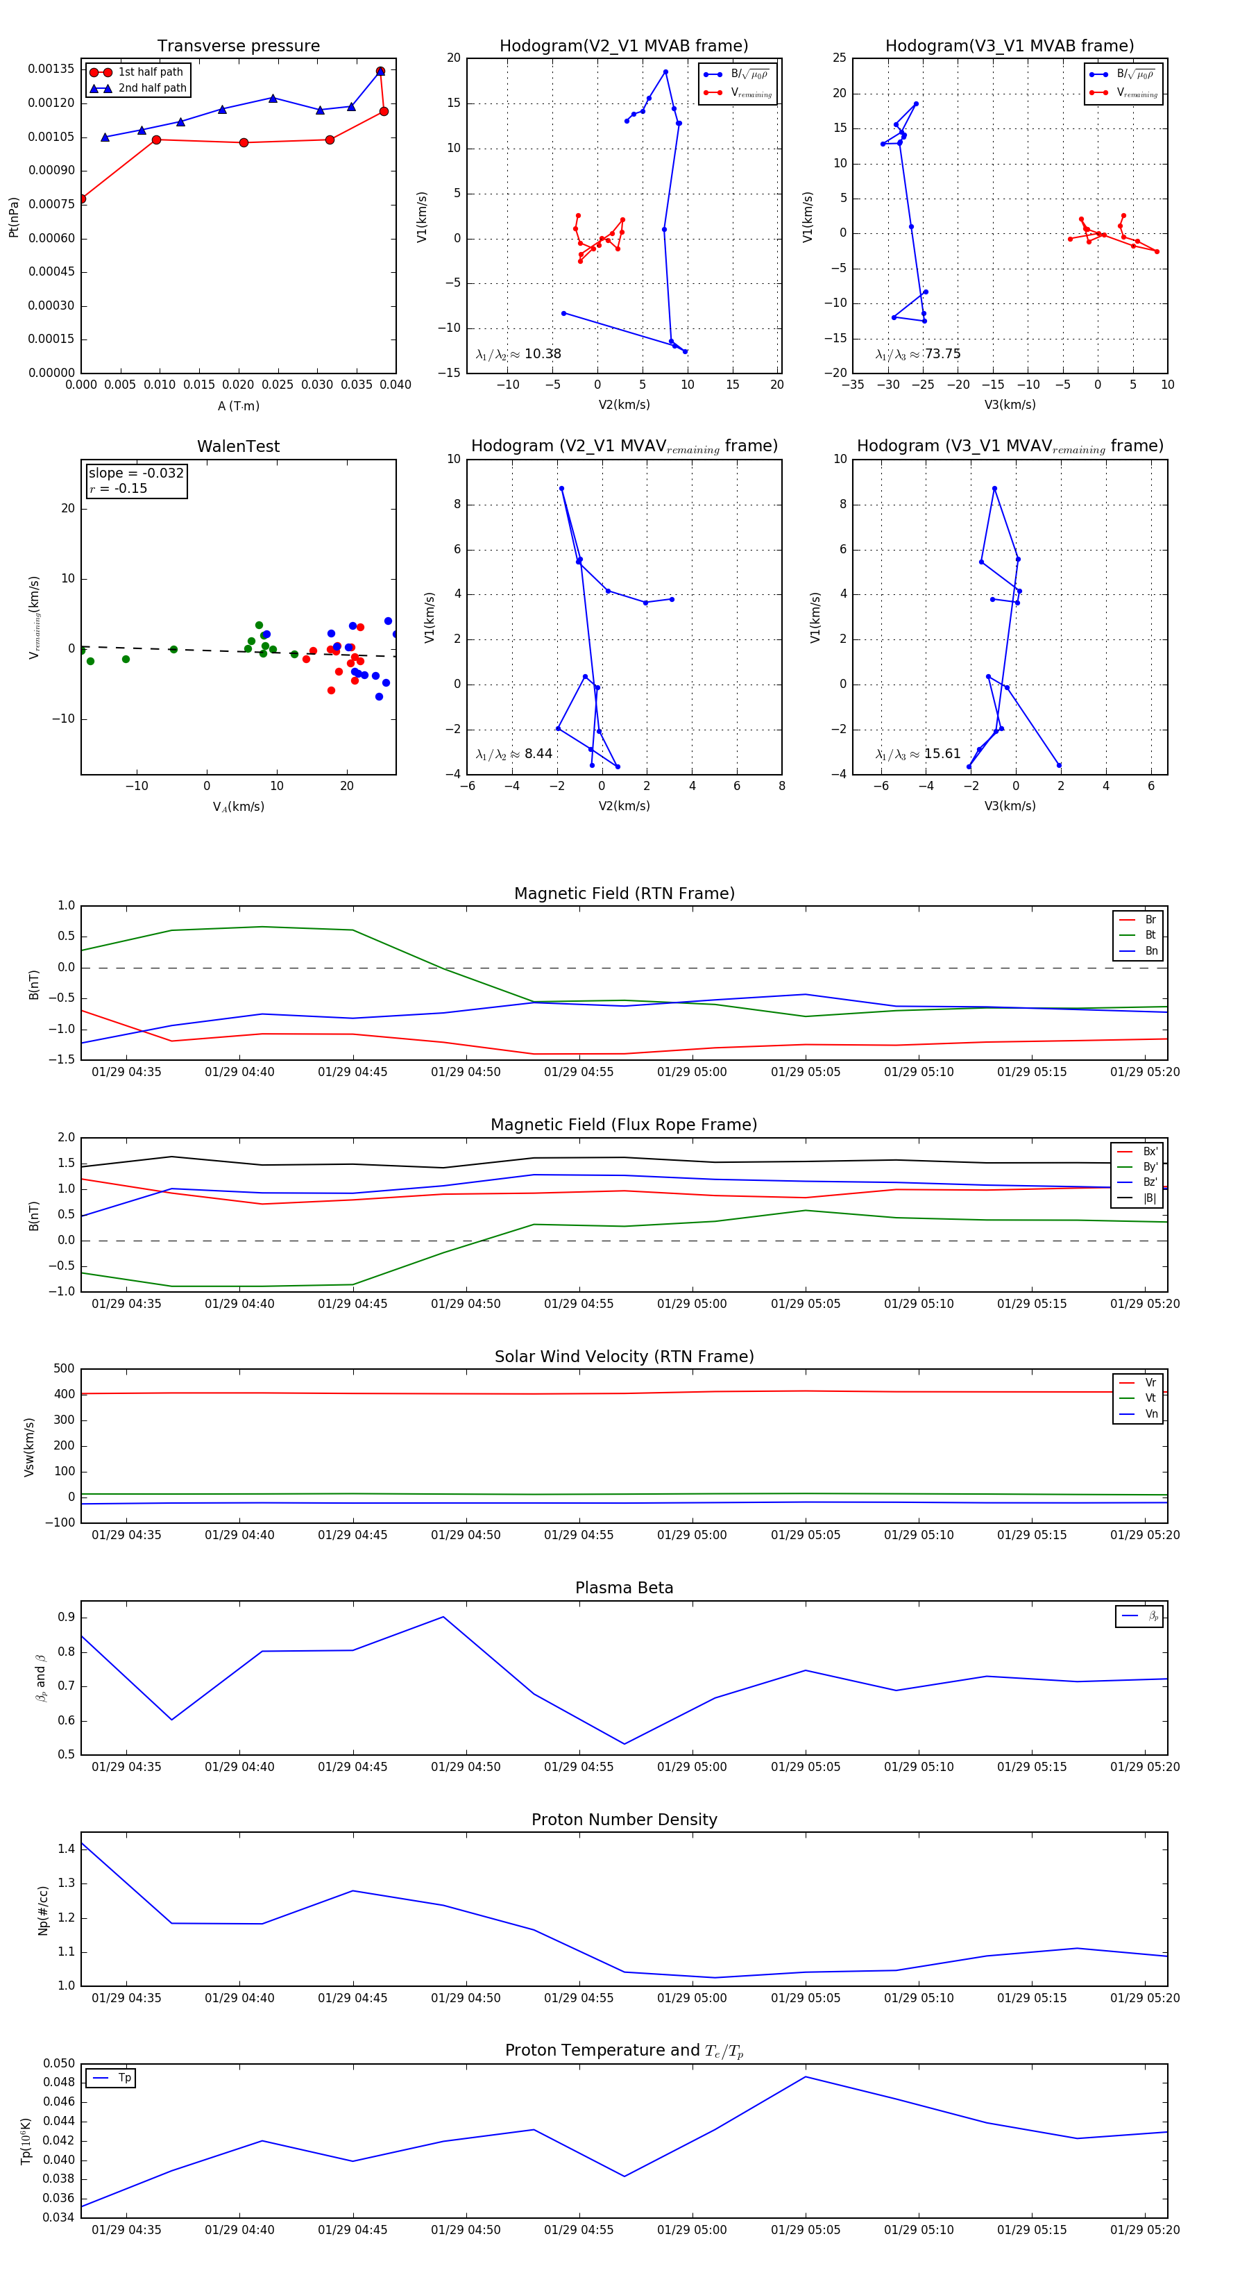
Task: Select the "Vt" legend entry
Action: 1138,1398
